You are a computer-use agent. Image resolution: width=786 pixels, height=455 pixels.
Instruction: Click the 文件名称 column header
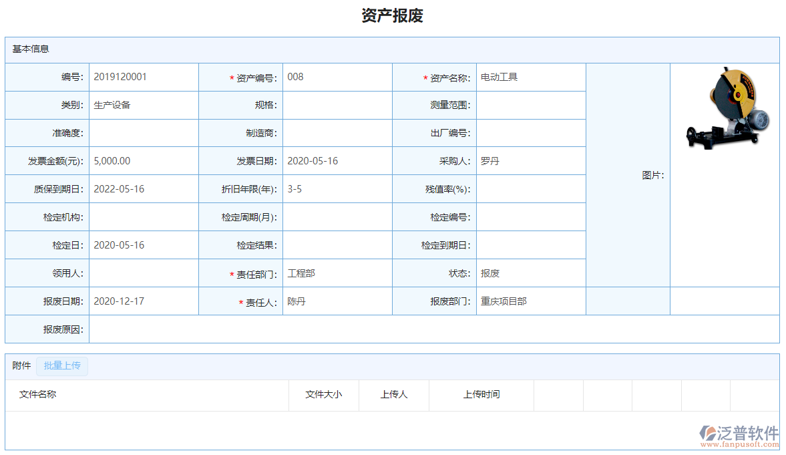click(38, 395)
